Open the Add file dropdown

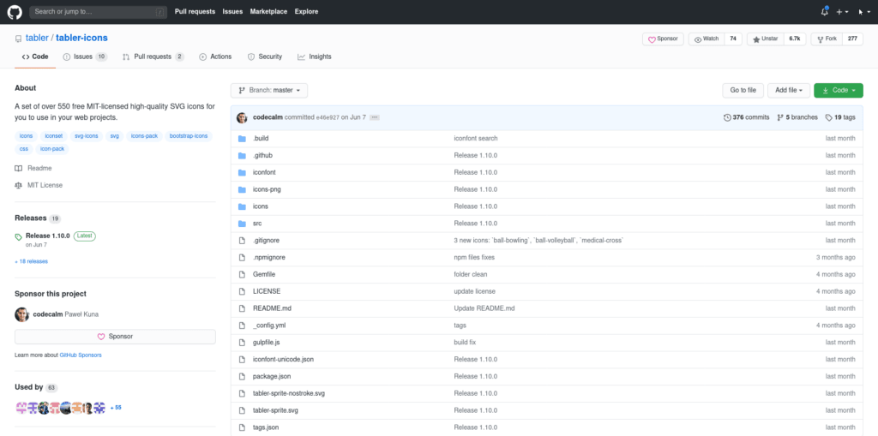coord(789,90)
